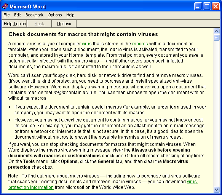Click the Options toolbar button
This screenshot has width=222, height=195.
pyautogui.click(x=64, y=24)
